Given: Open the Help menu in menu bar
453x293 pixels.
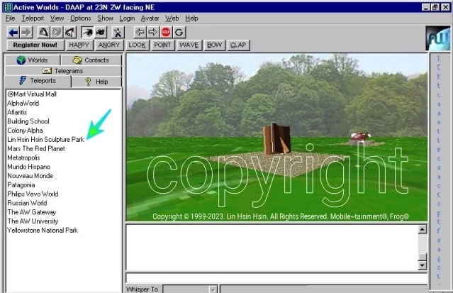Looking at the screenshot, I should [191, 18].
